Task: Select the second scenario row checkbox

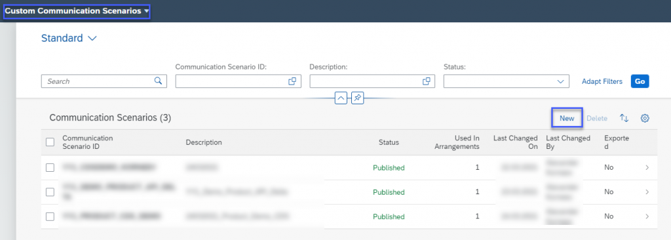Action: point(50,192)
